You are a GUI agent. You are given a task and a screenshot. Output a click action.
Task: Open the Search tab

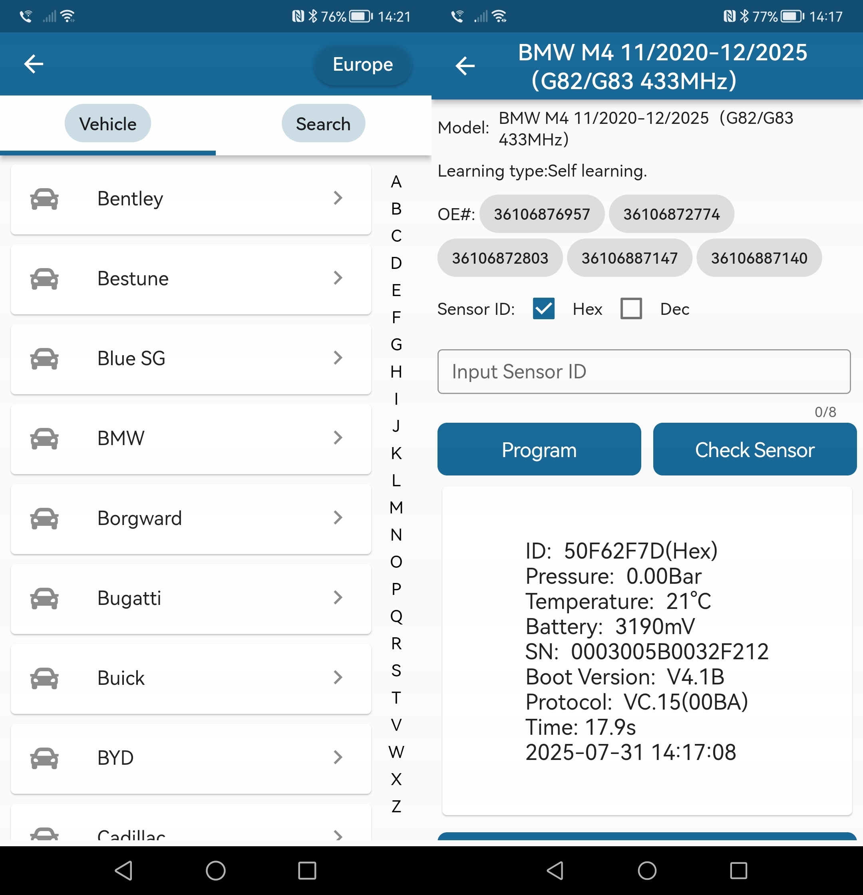tap(323, 123)
